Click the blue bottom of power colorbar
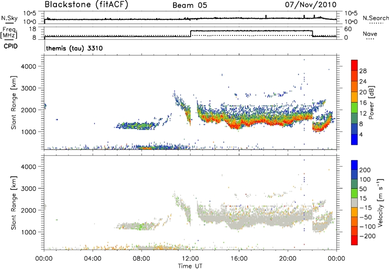The height and width of the screenshot is (269, 389). [x=354, y=140]
